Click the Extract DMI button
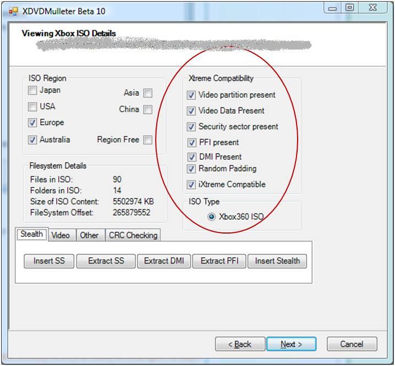Viewport: 395px width, 366px height. tap(164, 261)
